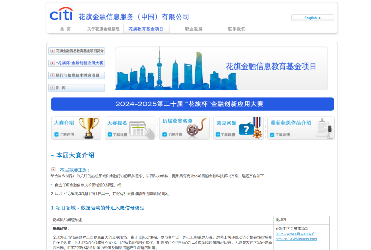Click the line 自选任何金融信息技术领域相关课题
This screenshot has height=250, width=371.
click(x=86, y=185)
